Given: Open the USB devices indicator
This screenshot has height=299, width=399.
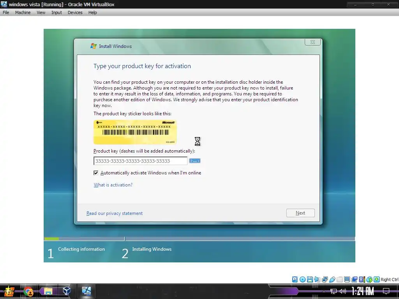Looking at the screenshot, I should pyautogui.click(x=332, y=280).
